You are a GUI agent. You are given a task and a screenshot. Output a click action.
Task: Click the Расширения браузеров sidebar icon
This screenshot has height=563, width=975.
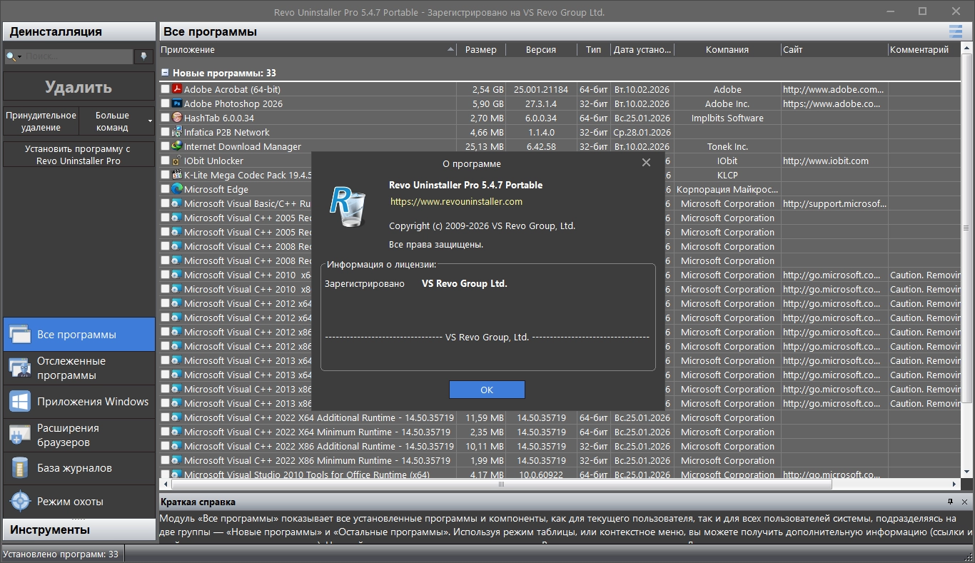(x=20, y=435)
